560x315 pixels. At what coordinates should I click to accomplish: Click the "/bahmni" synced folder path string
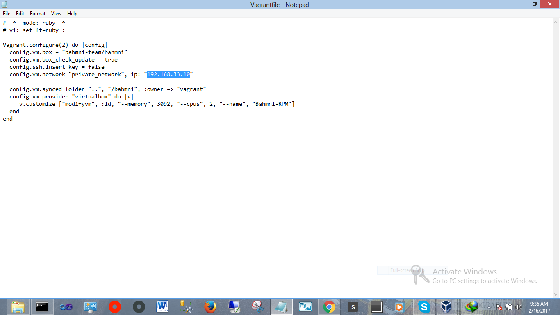[x=123, y=89]
